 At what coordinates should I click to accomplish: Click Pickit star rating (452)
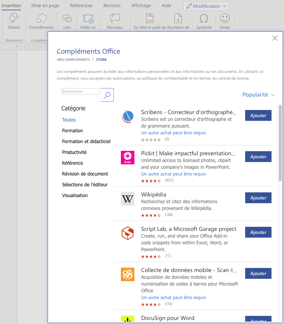click(151, 181)
